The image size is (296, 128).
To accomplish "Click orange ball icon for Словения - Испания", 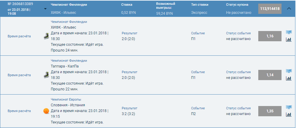I will [46, 111].
